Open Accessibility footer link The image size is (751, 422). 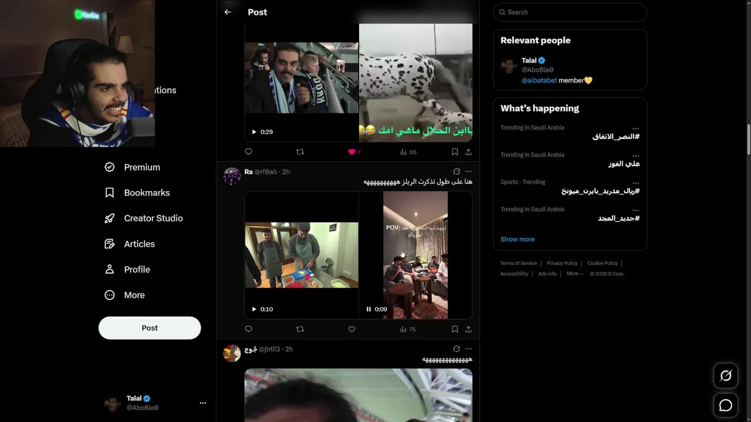[515, 274]
